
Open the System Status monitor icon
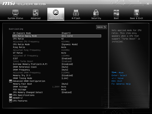coord(15,13)
